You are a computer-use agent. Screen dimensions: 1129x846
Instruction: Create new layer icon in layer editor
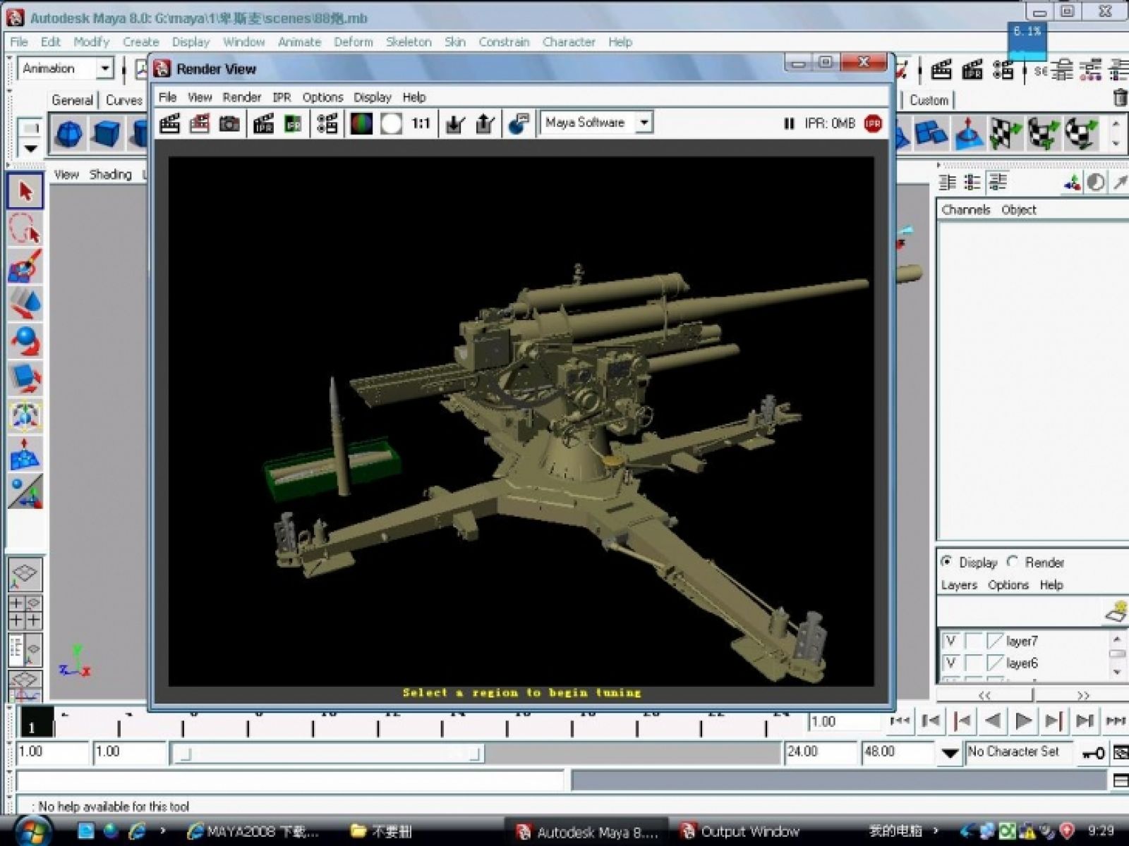click(1116, 612)
